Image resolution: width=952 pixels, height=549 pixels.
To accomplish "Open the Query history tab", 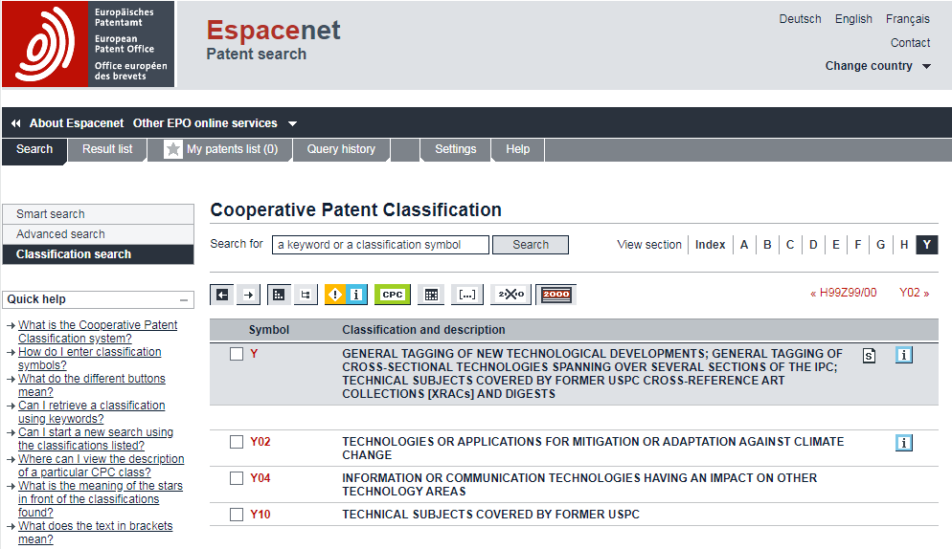I will pyautogui.click(x=341, y=149).
